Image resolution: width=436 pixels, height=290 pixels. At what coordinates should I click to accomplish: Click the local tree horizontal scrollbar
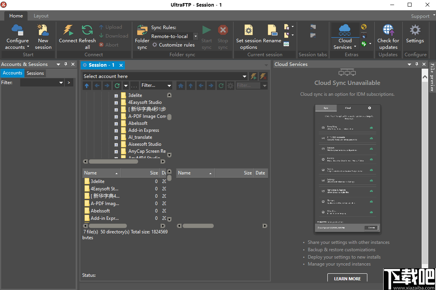[113, 161]
